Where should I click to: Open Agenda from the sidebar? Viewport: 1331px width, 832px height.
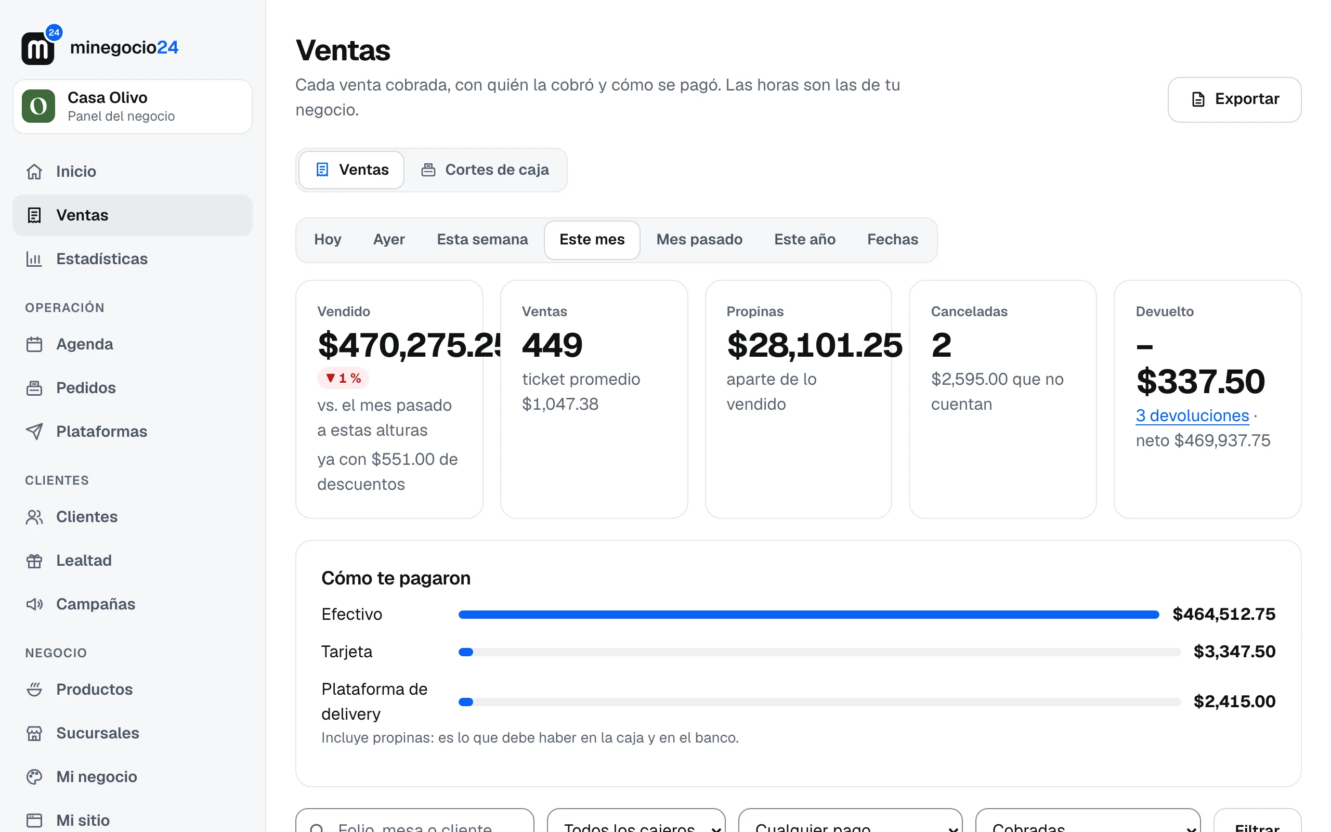pyautogui.click(x=133, y=344)
